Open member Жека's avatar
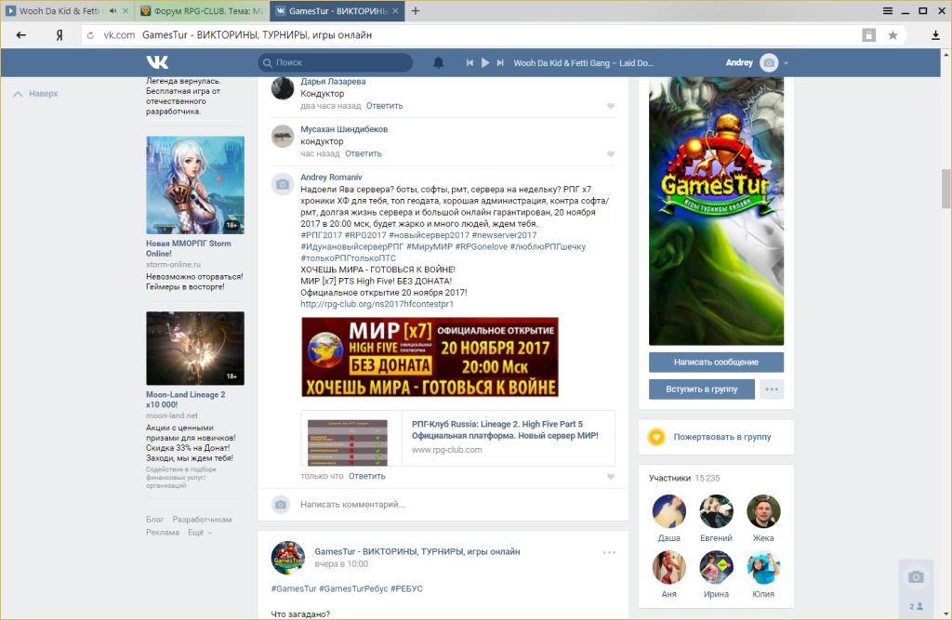952x620 pixels. coord(763,511)
